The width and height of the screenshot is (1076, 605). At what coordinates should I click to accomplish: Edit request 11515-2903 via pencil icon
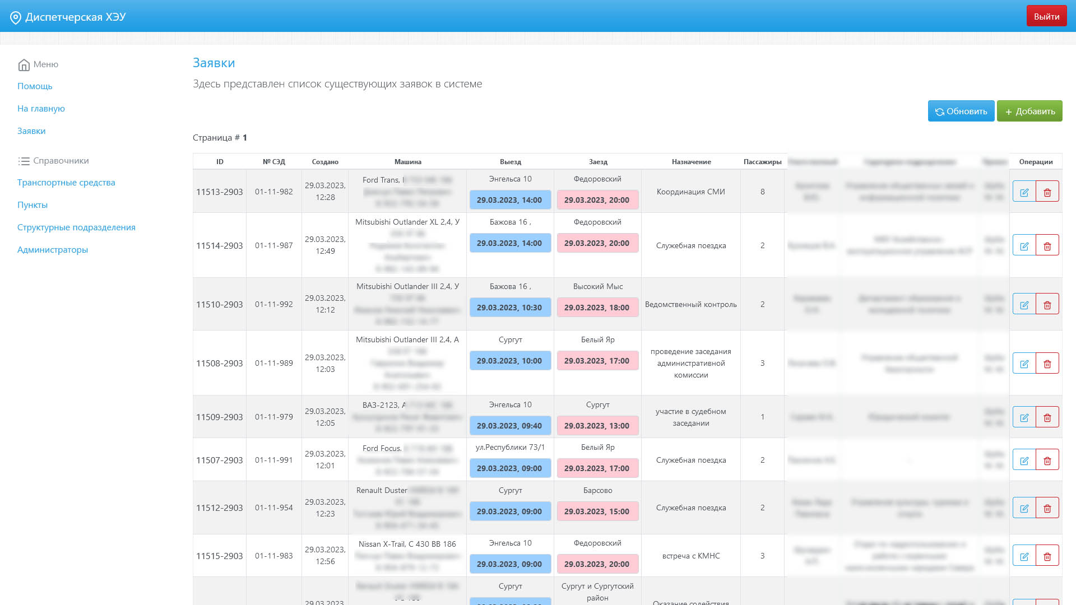1024,556
